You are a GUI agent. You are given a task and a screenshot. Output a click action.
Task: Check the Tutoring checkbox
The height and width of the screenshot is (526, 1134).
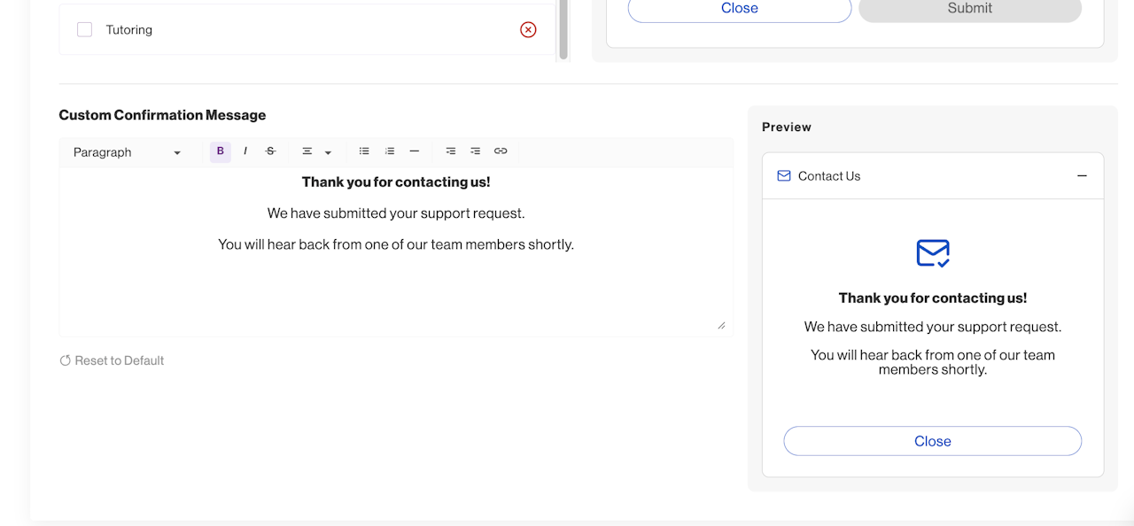(x=85, y=30)
